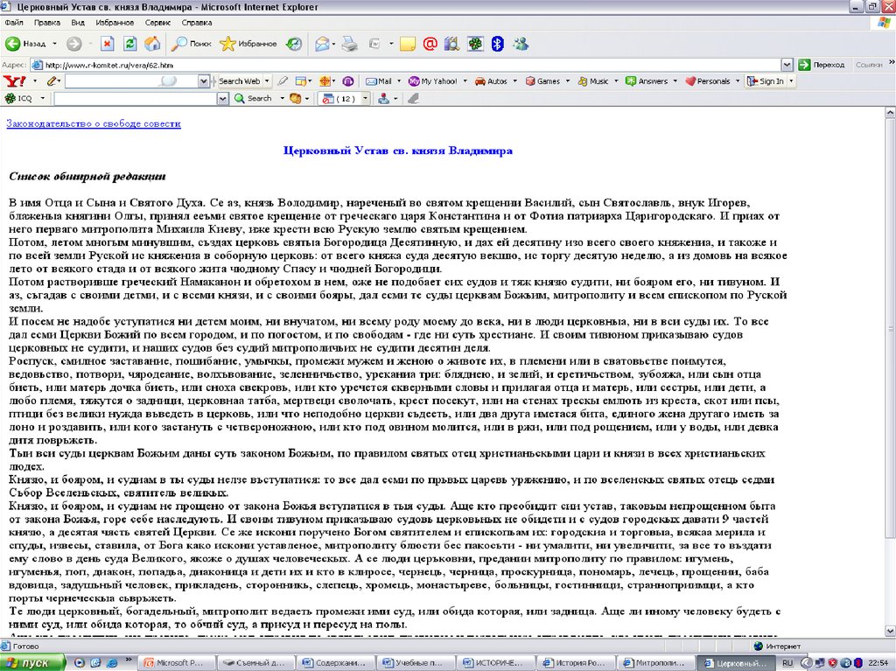Image resolution: width=896 pixels, height=671 pixels.
Task: Open the History (clock) toolbar icon
Action: pyautogui.click(x=294, y=43)
